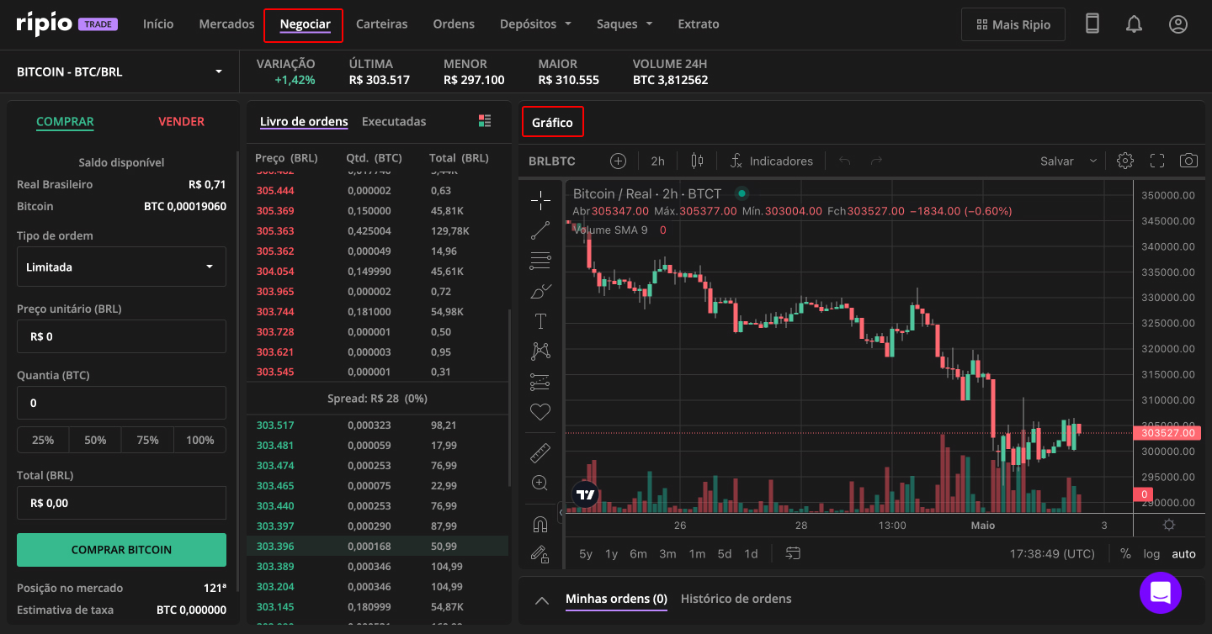Viewport: 1212px width, 634px height.
Task: Select the zoom in tool
Action: [x=540, y=483]
